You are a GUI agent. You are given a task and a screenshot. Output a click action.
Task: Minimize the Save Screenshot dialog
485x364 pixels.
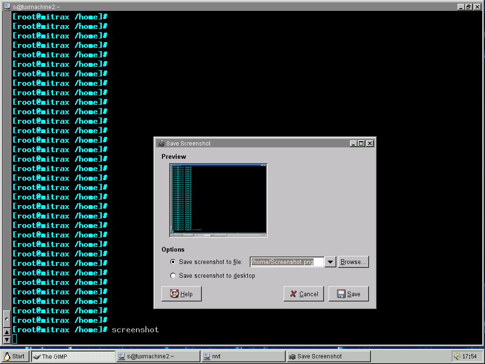353,144
